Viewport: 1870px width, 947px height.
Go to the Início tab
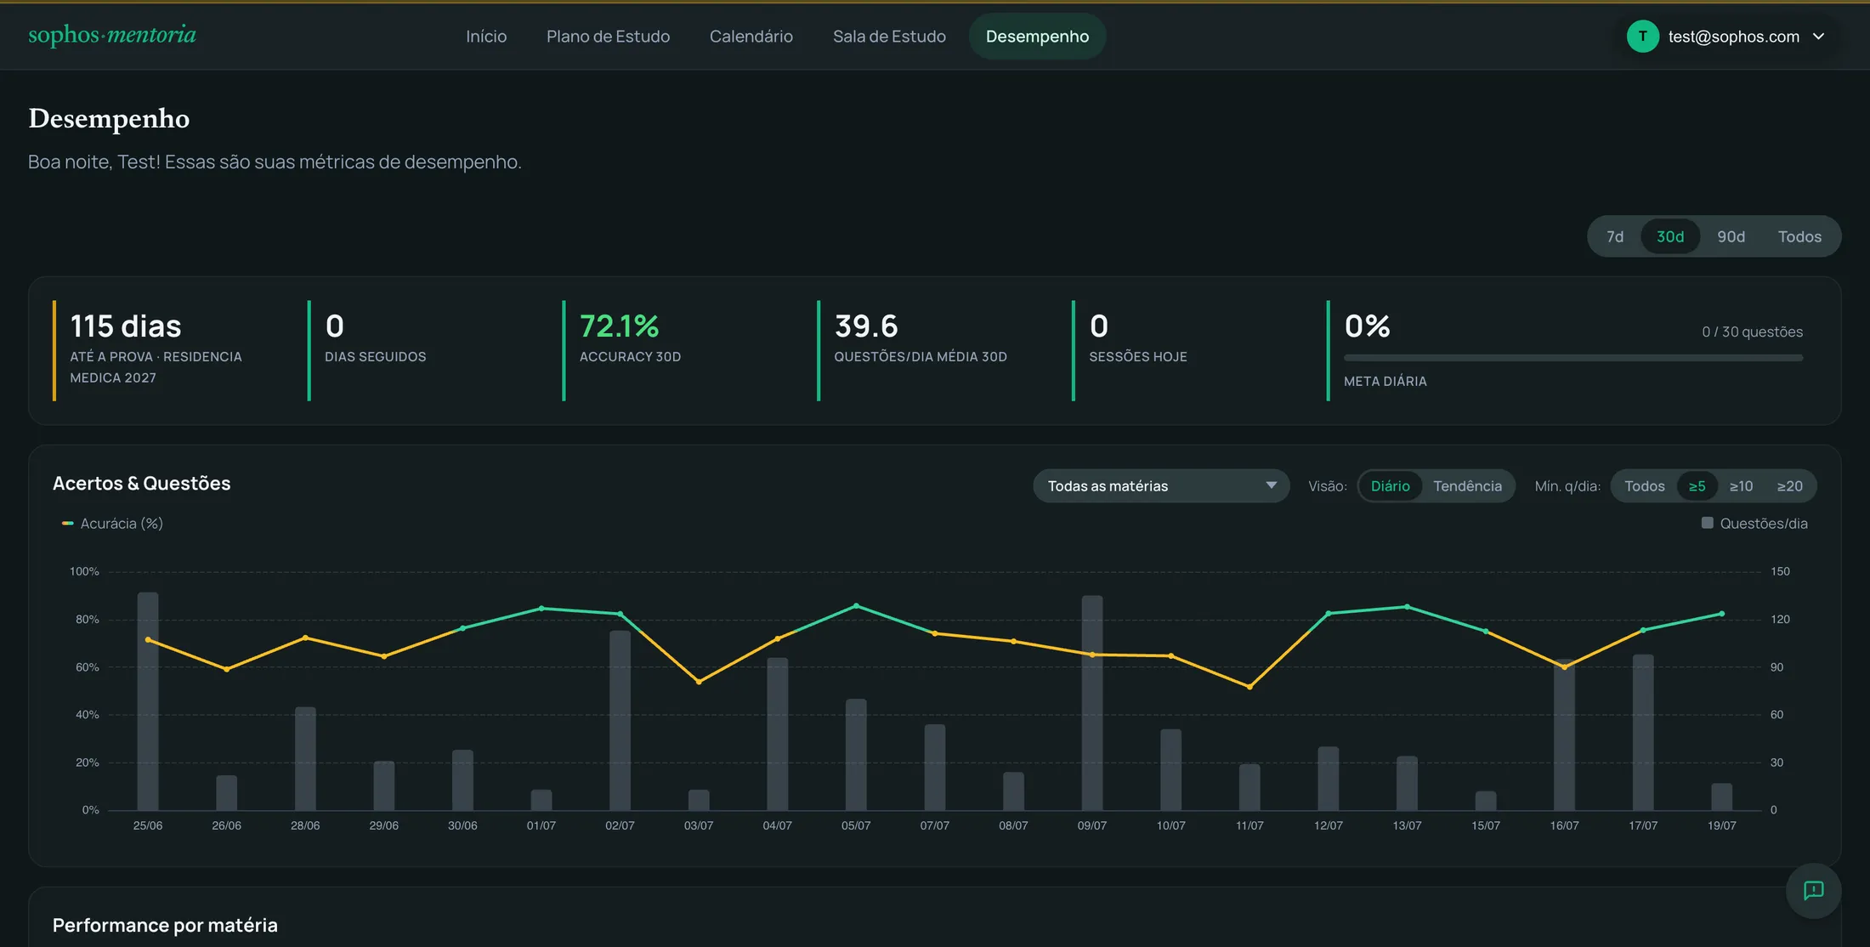tap(486, 37)
